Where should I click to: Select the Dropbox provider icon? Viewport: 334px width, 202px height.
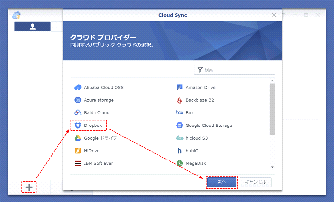78,125
